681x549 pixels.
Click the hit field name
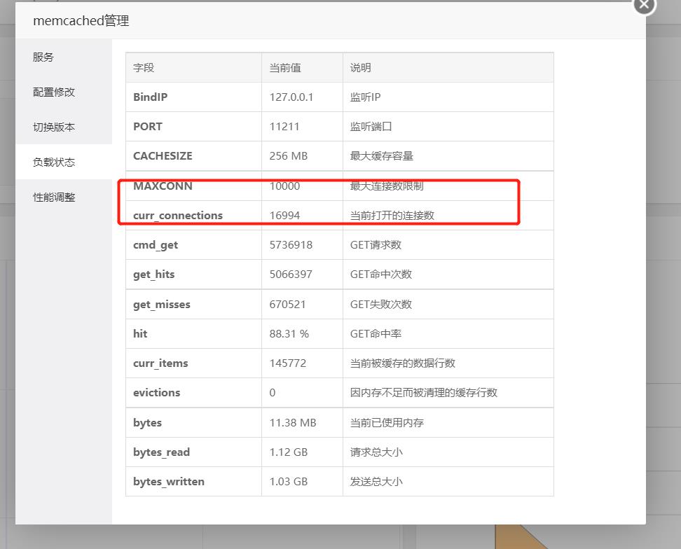click(x=140, y=334)
